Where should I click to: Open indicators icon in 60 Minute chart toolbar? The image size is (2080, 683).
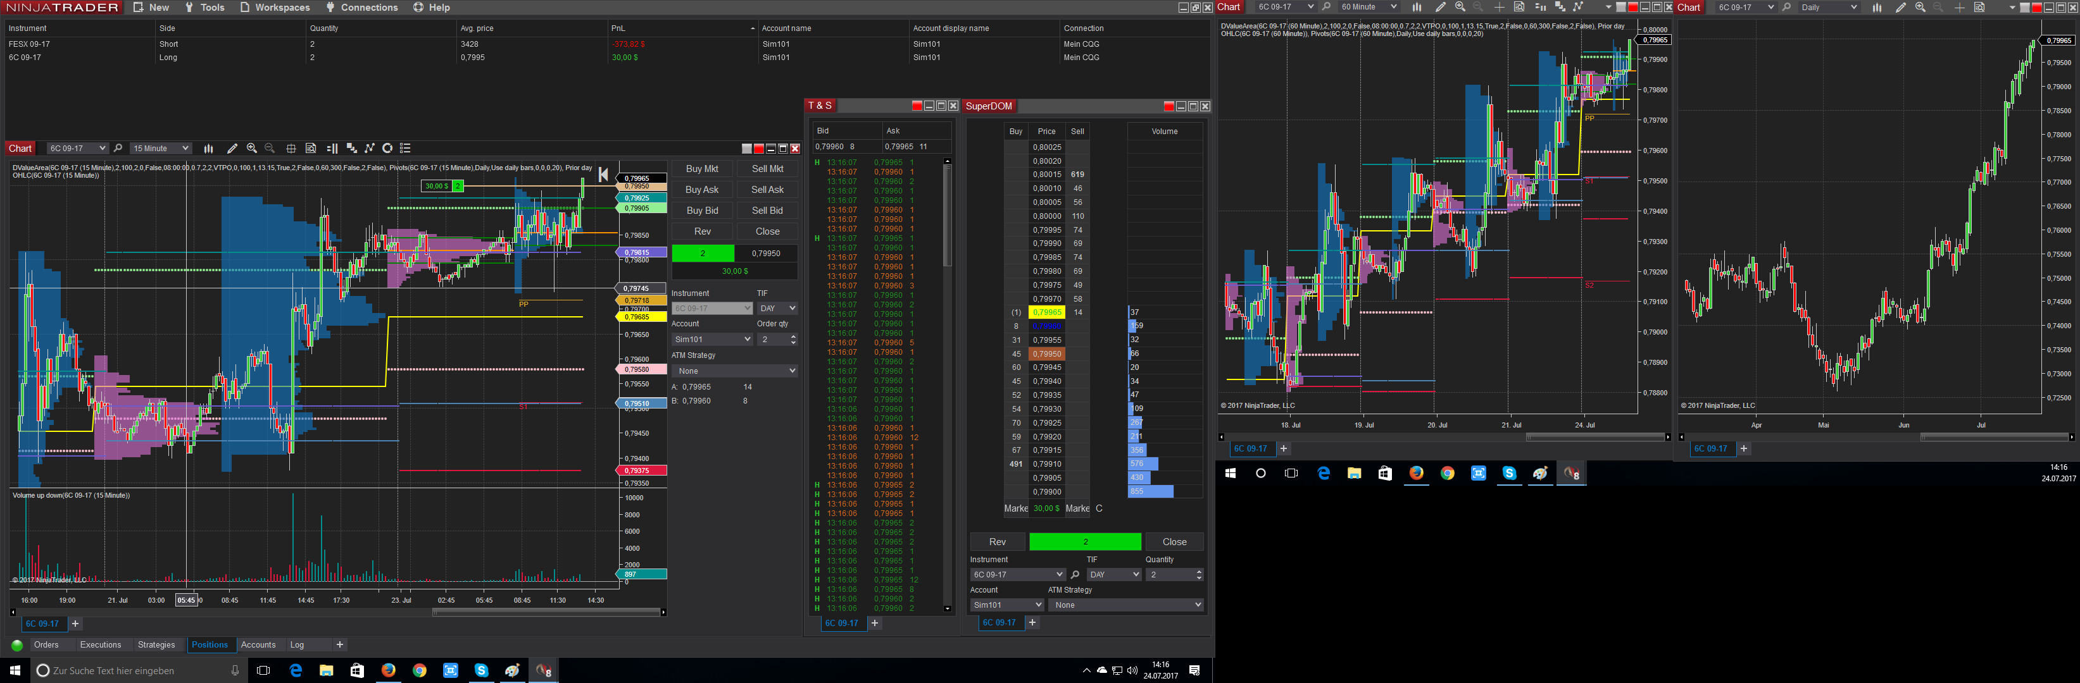pos(1560,7)
